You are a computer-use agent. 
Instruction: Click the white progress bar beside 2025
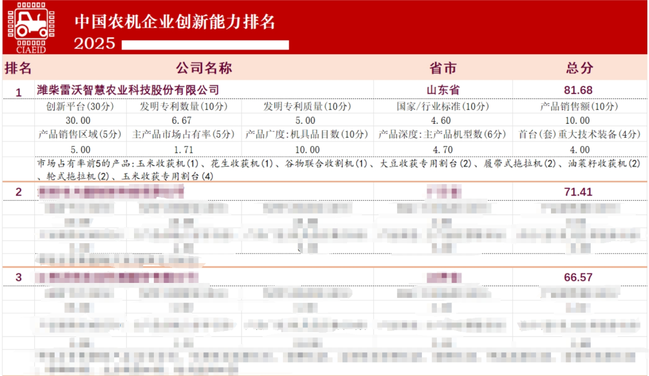point(204,43)
